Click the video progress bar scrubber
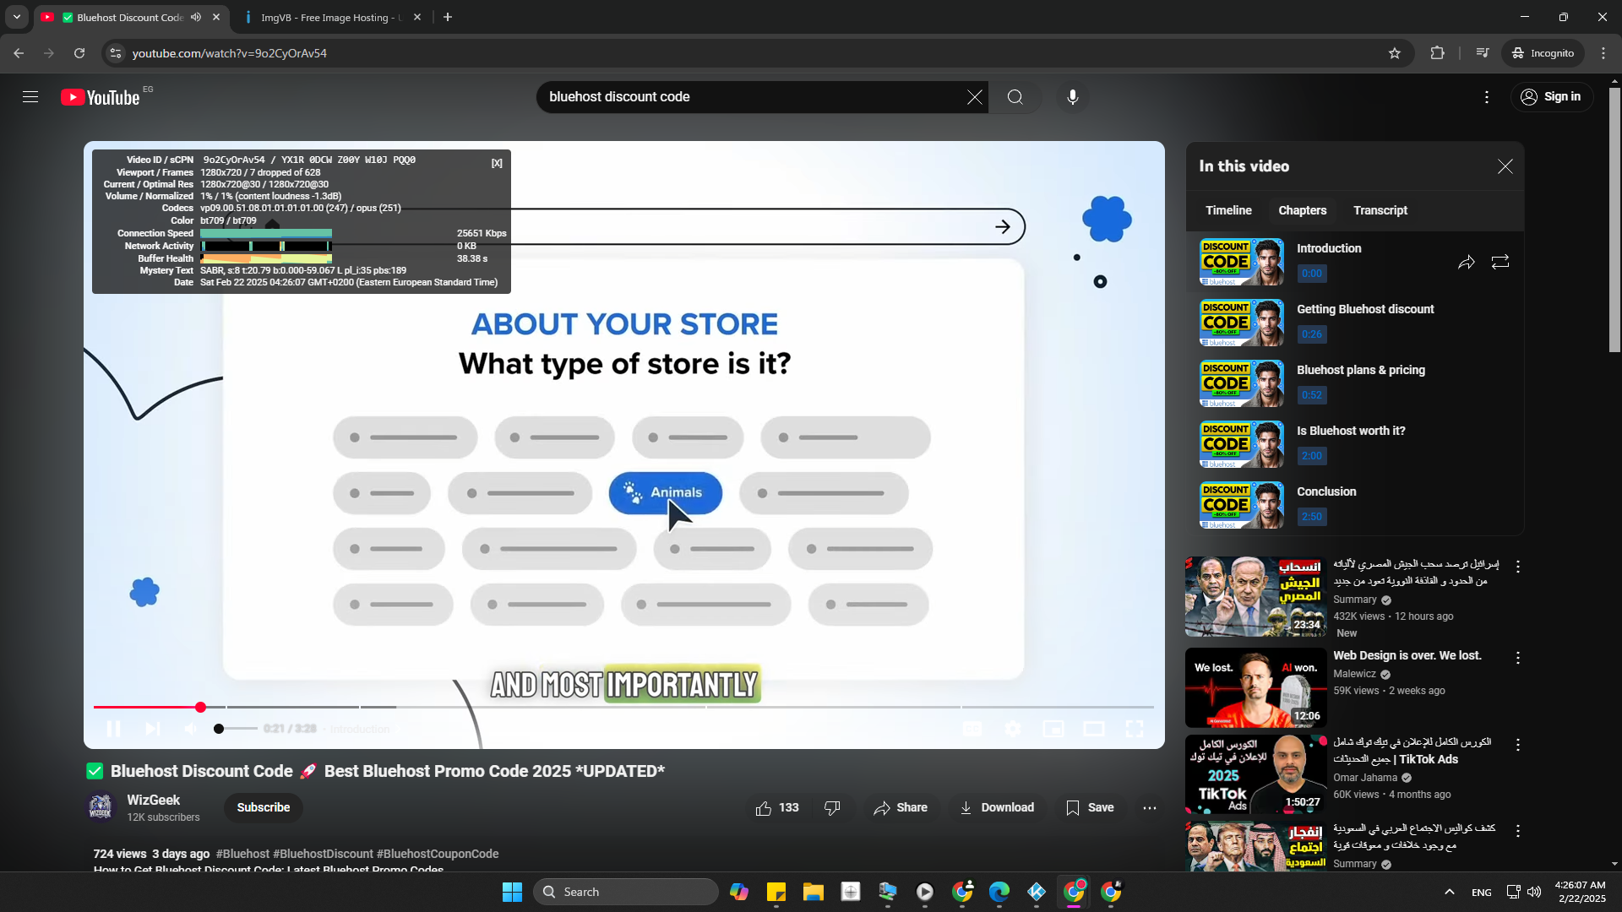 200,707
